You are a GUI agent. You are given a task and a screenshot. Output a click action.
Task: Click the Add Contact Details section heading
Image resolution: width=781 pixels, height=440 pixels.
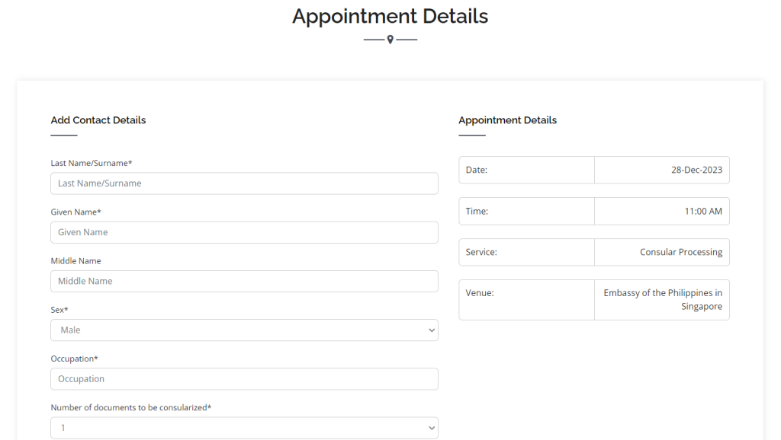click(x=98, y=120)
